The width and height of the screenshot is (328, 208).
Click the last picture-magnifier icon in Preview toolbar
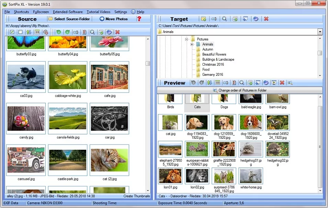click(x=290, y=83)
